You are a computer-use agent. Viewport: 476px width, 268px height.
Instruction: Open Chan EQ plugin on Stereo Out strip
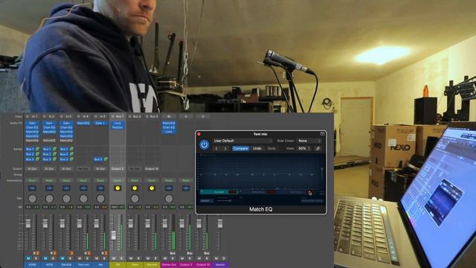(x=169, y=127)
